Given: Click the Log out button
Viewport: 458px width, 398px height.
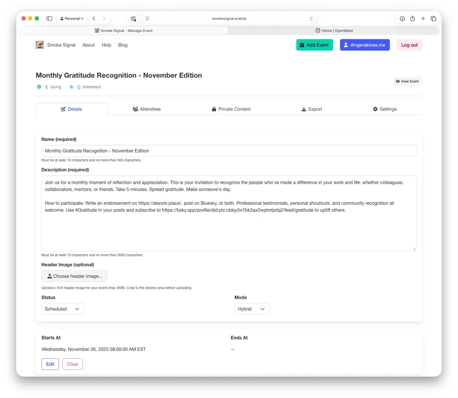Looking at the screenshot, I should (409, 45).
